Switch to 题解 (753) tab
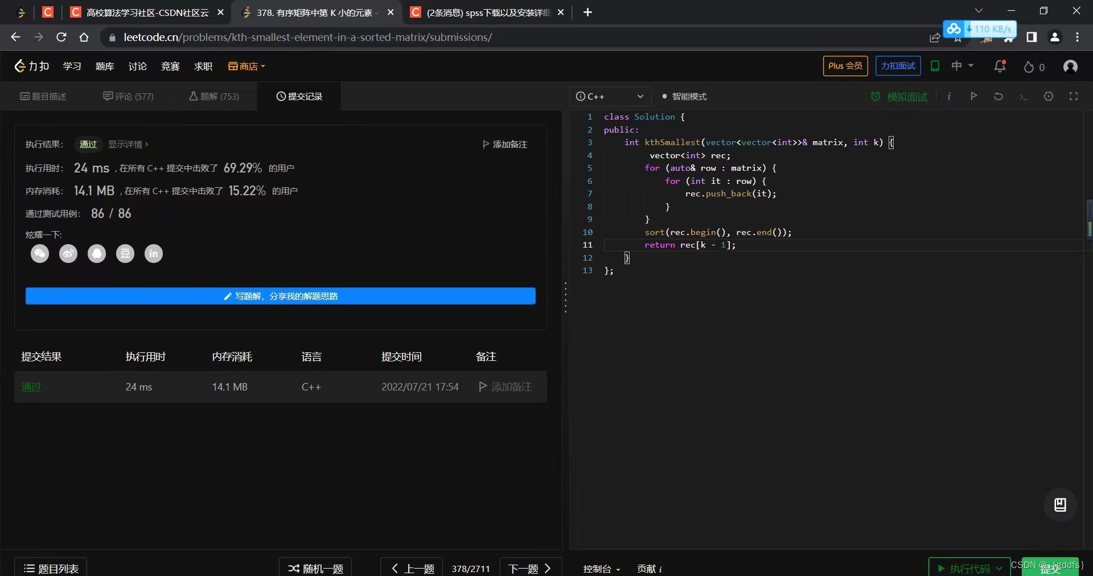Image resolution: width=1093 pixels, height=576 pixels. coord(214,96)
